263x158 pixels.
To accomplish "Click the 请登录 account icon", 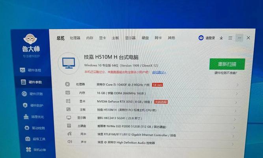I will point(201,38).
